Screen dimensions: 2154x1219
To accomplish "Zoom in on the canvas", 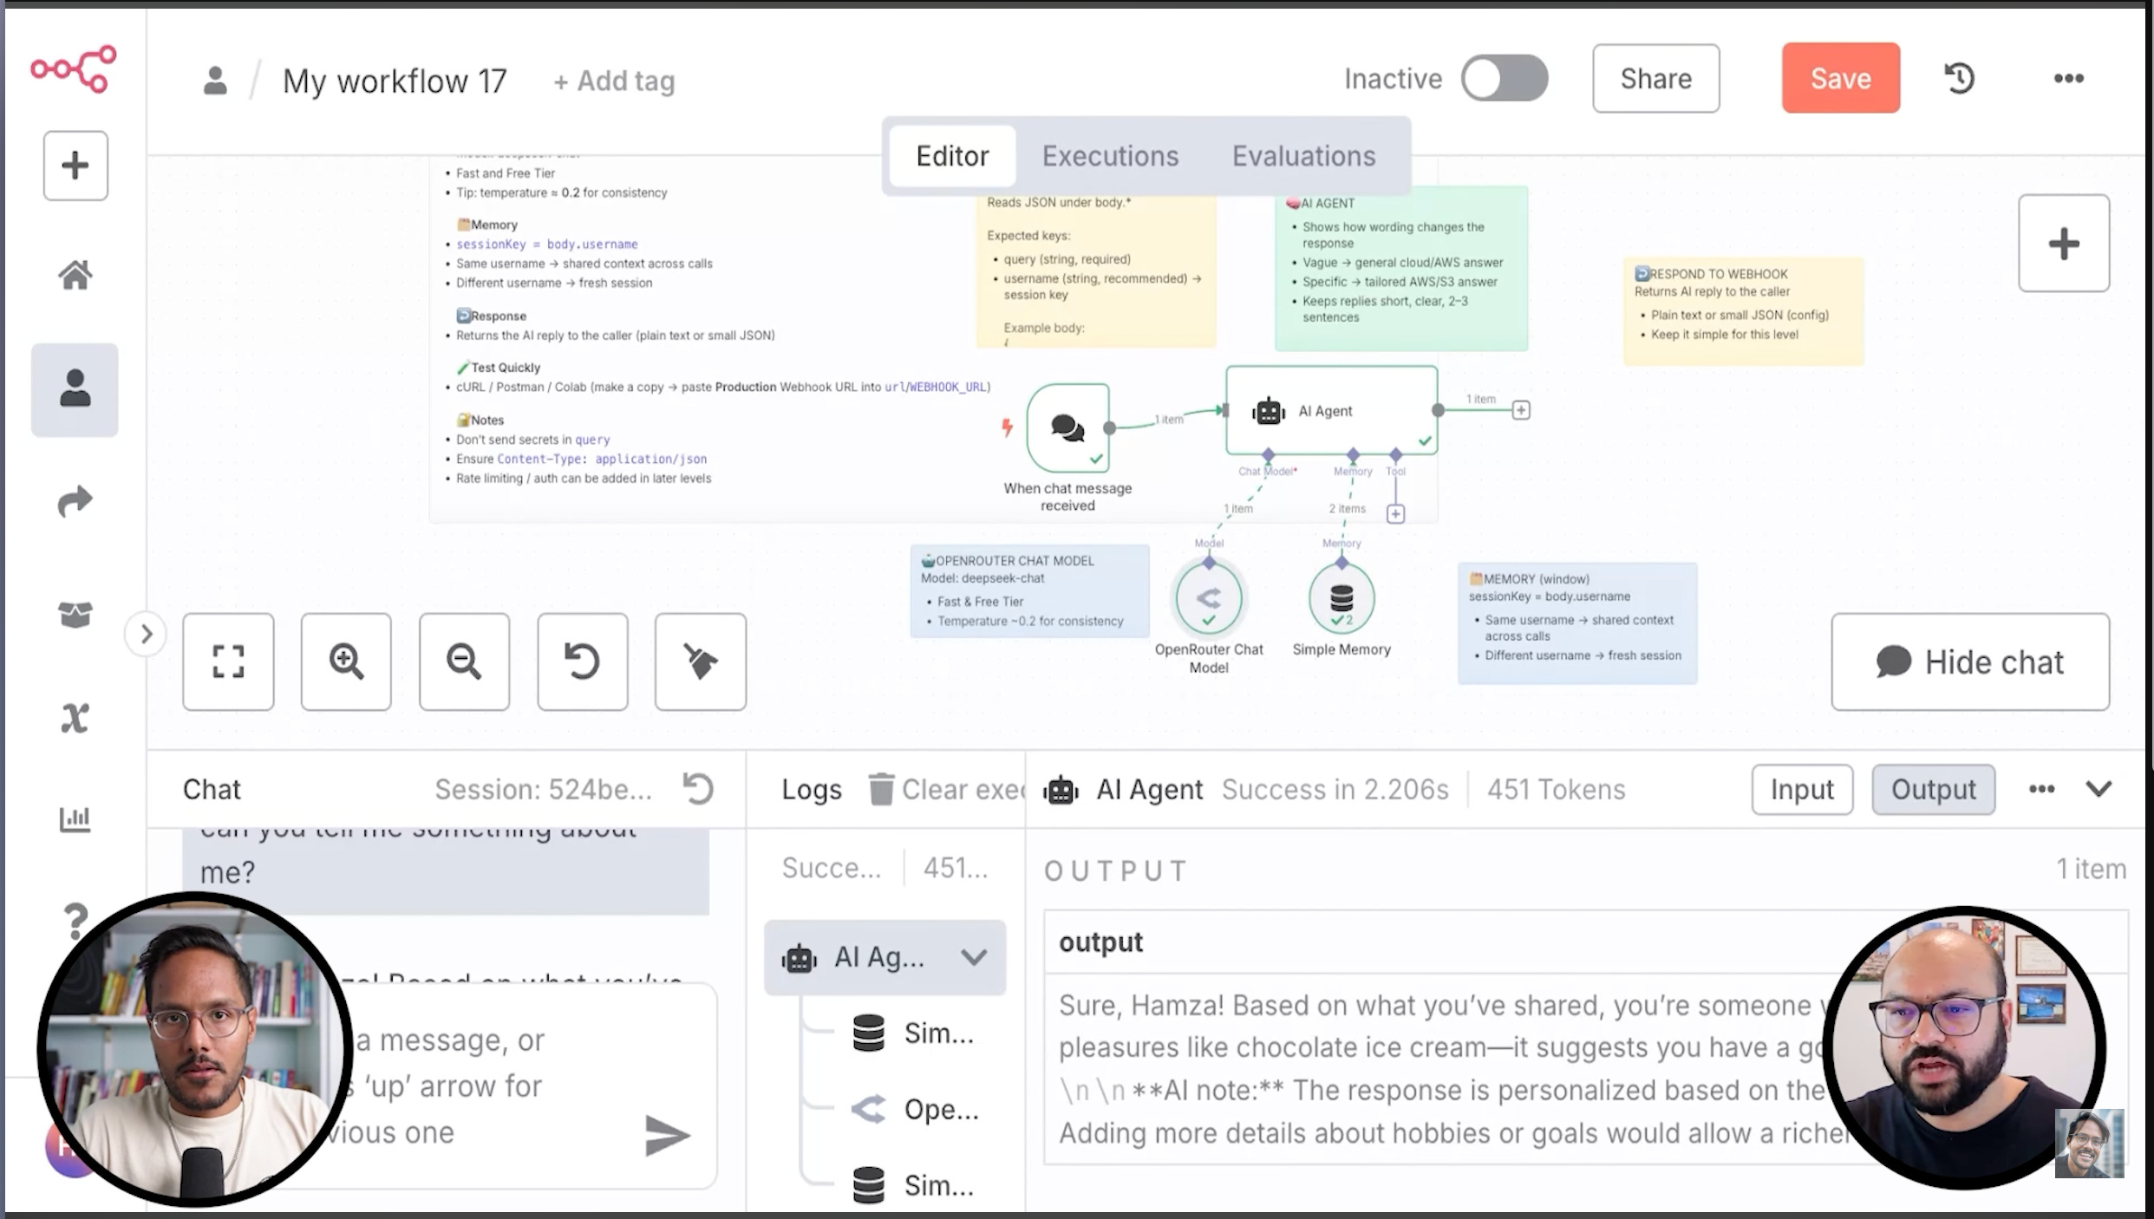I will (346, 662).
